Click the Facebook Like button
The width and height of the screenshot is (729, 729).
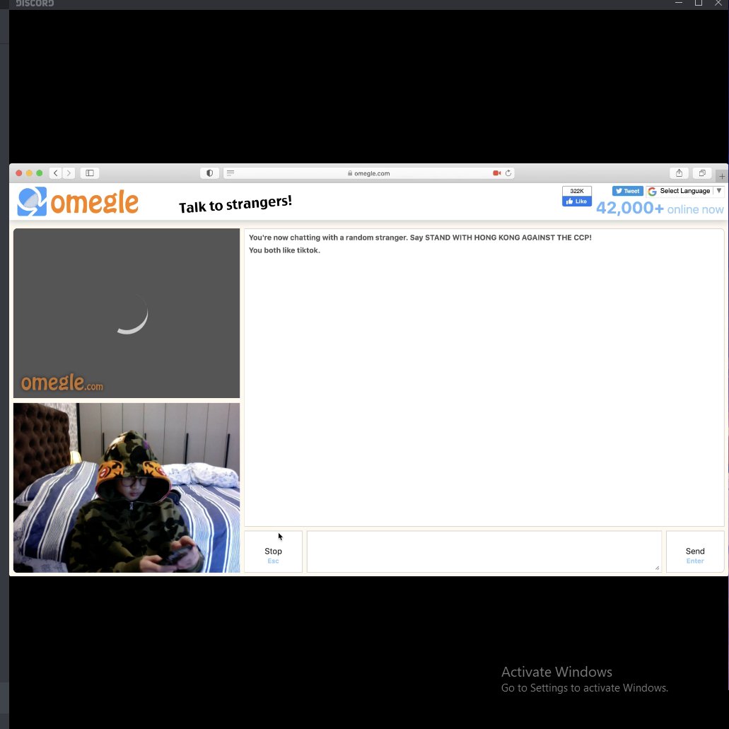coord(576,202)
